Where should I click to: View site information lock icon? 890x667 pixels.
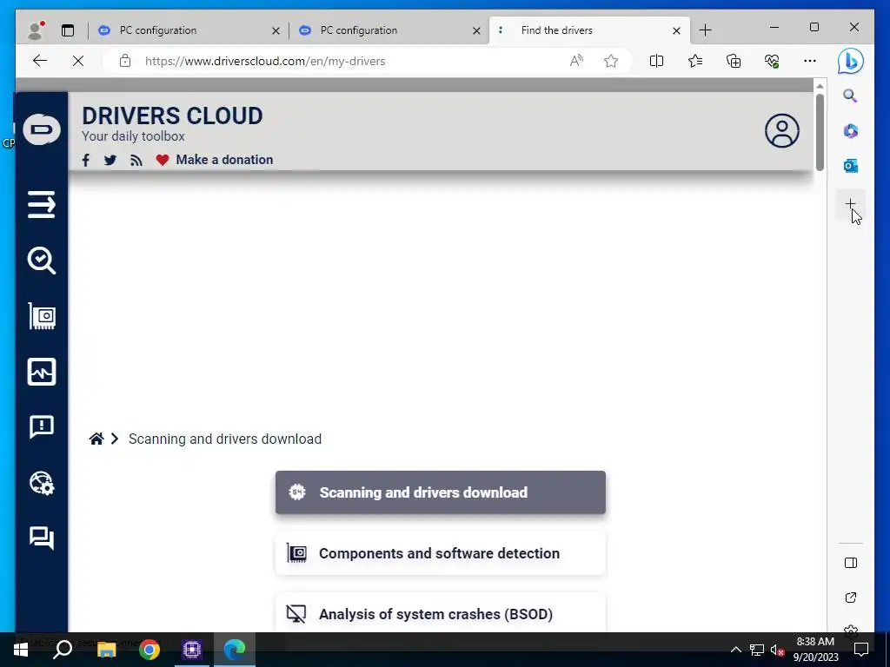pyautogui.click(x=125, y=62)
